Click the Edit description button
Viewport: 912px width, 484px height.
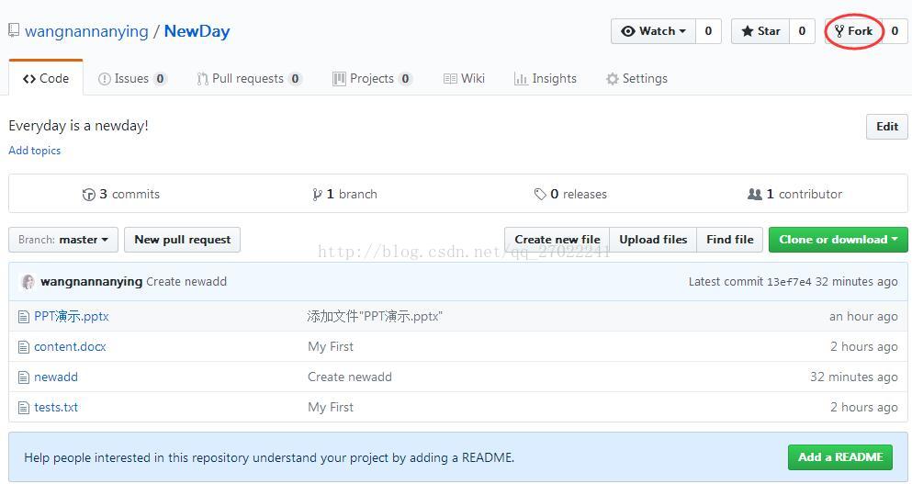(887, 126)
